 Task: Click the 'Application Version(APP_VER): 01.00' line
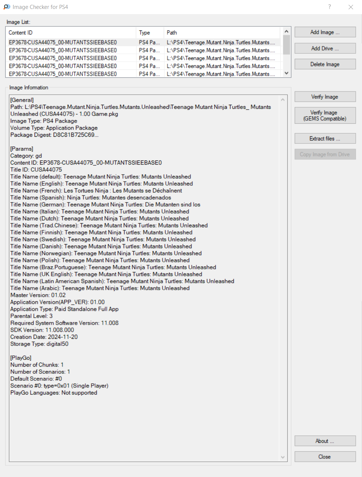pyautogui.click(x=58, y=302)
